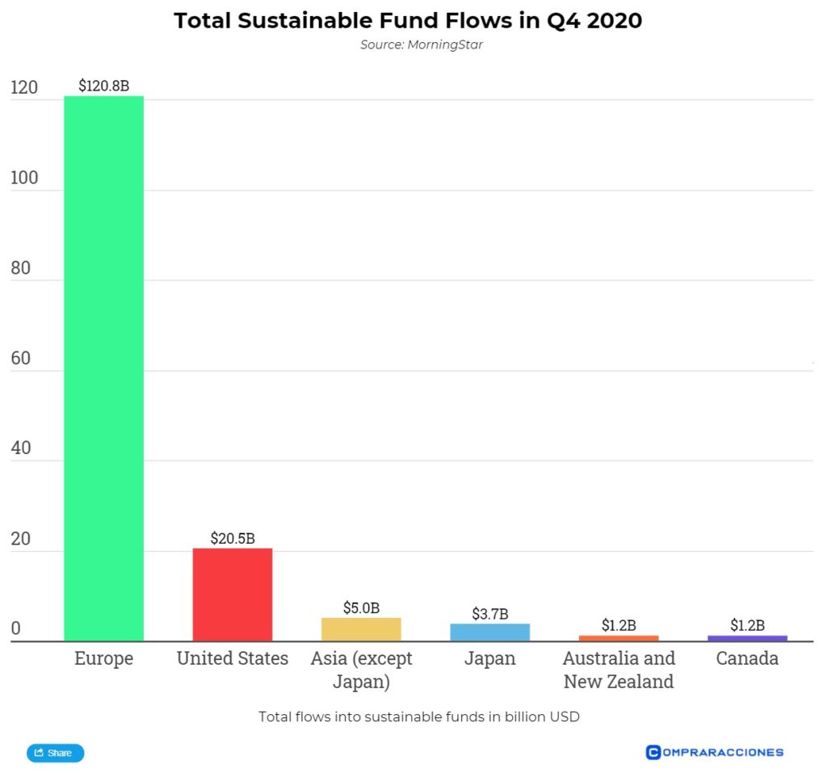Image resolution: width=827 pixels, height=773 pixels.
Task: Click the $120.8B value label
Action: (103, 85)
